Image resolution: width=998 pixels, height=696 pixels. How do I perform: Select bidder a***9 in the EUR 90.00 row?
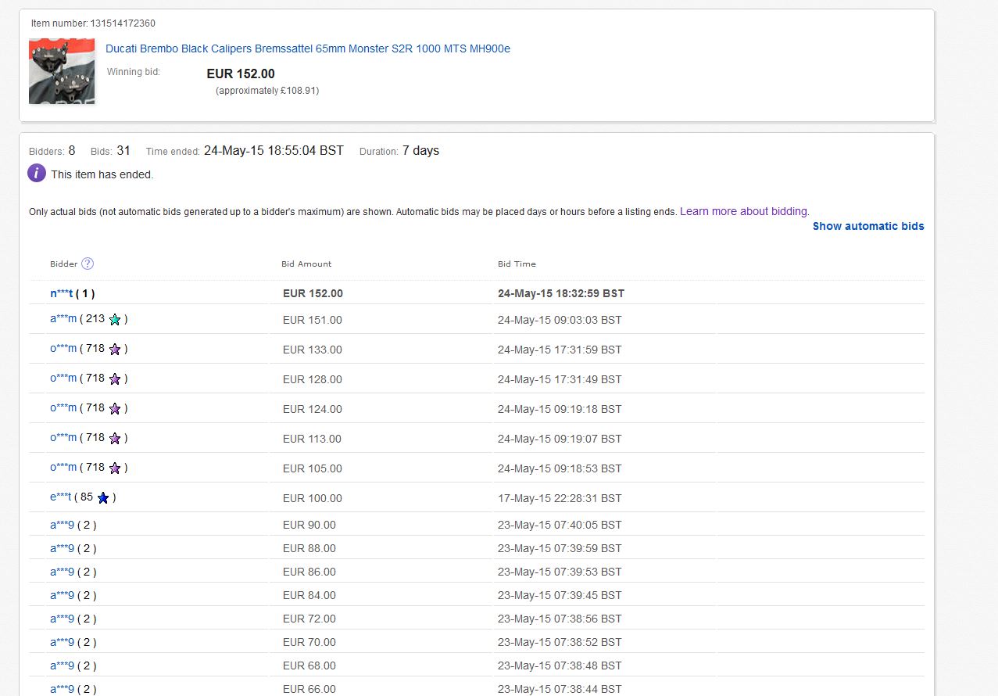click(x=62, y=525)
